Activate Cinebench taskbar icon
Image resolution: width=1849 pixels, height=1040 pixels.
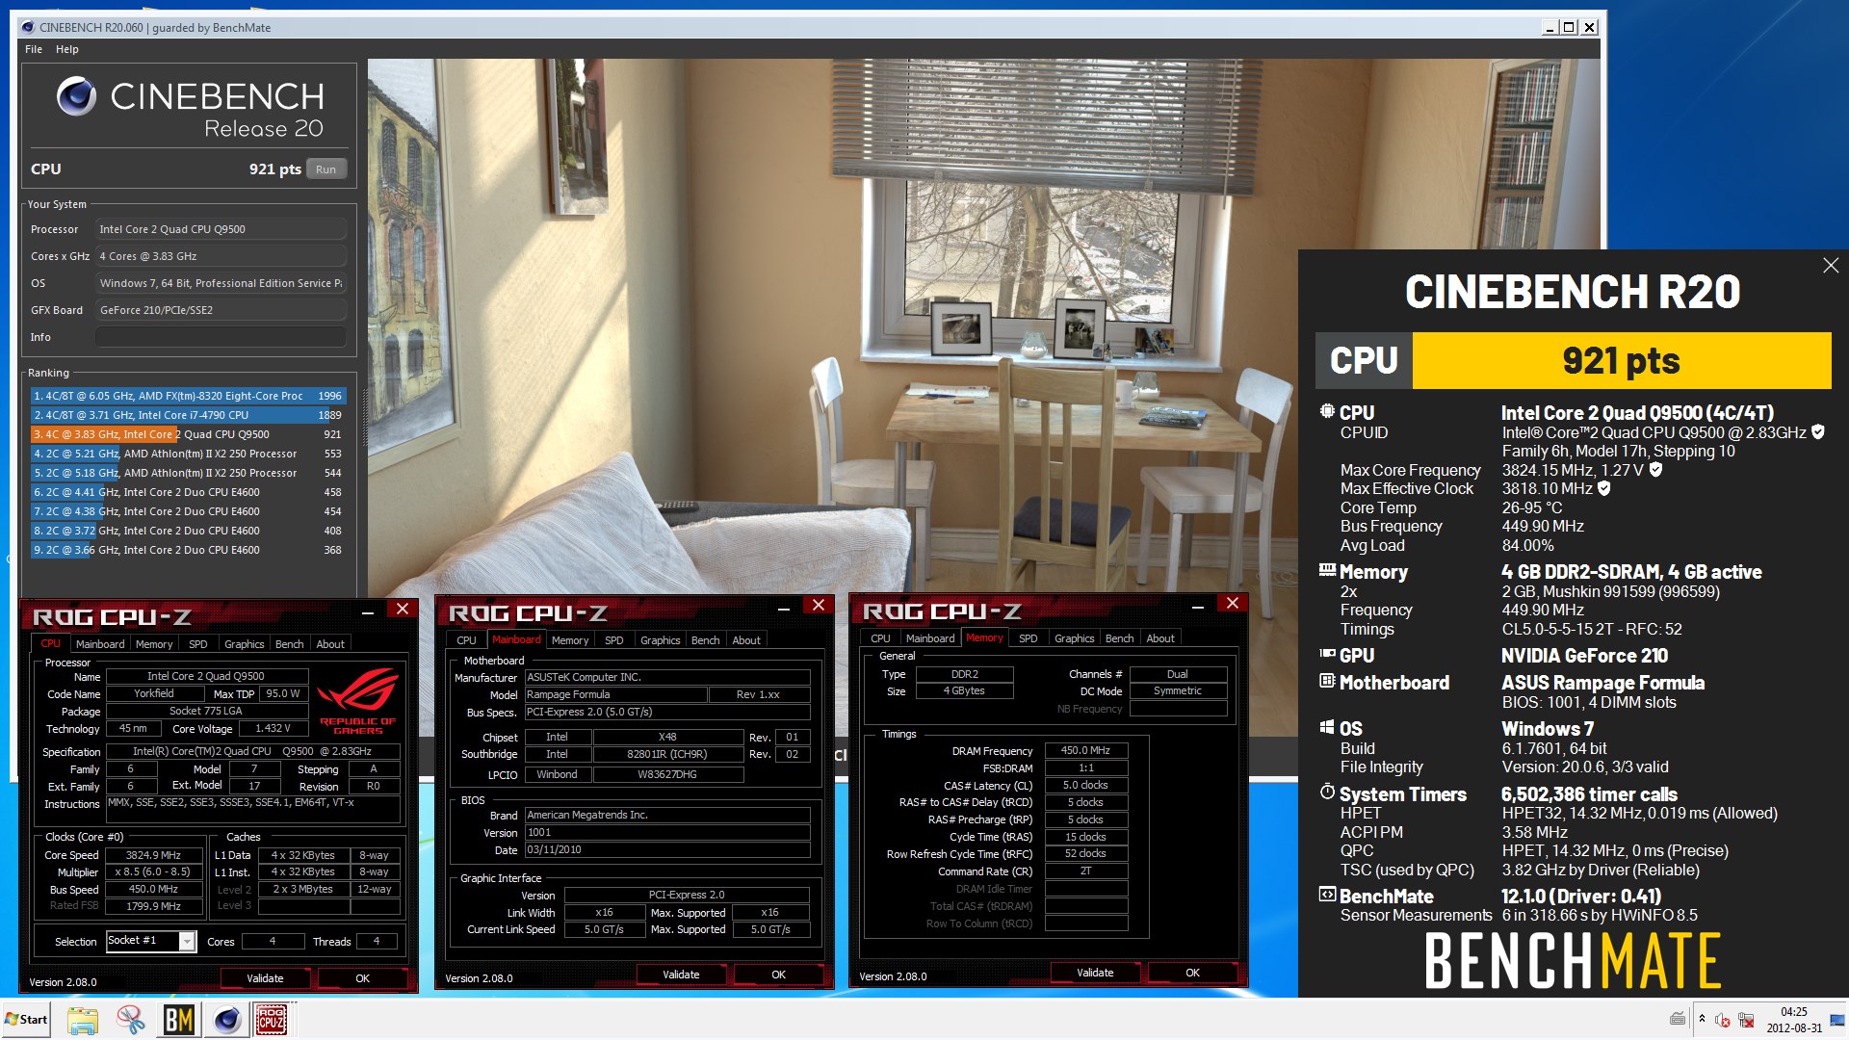click(226, 1019)
